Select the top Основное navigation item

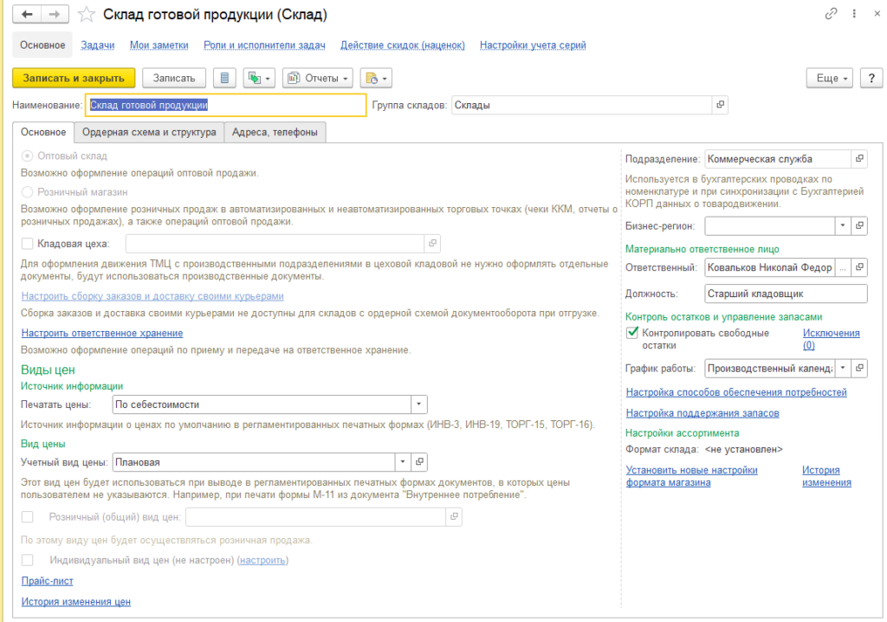(42, 45)
